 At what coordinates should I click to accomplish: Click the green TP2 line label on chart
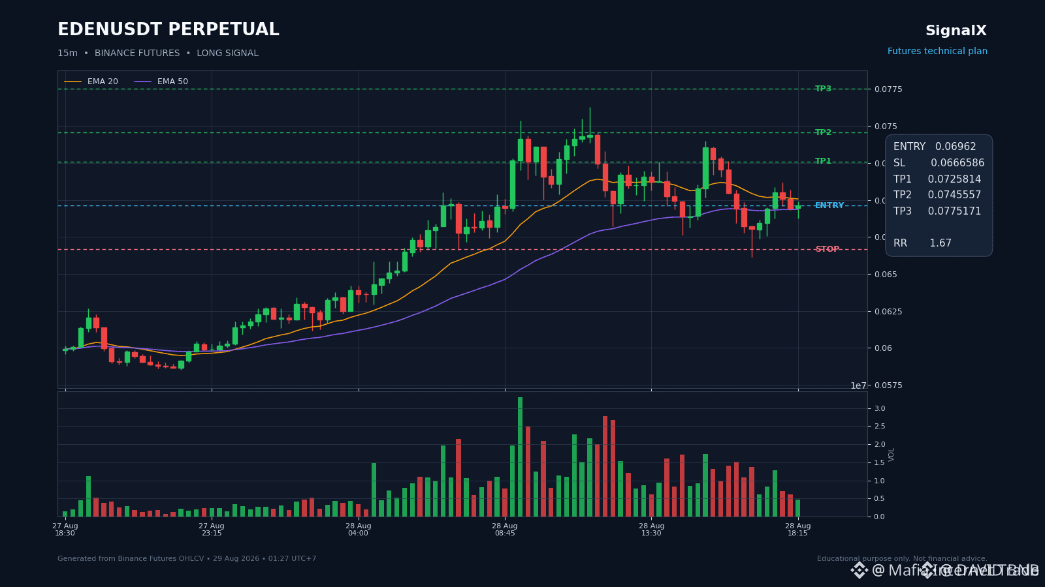point(823,132)
